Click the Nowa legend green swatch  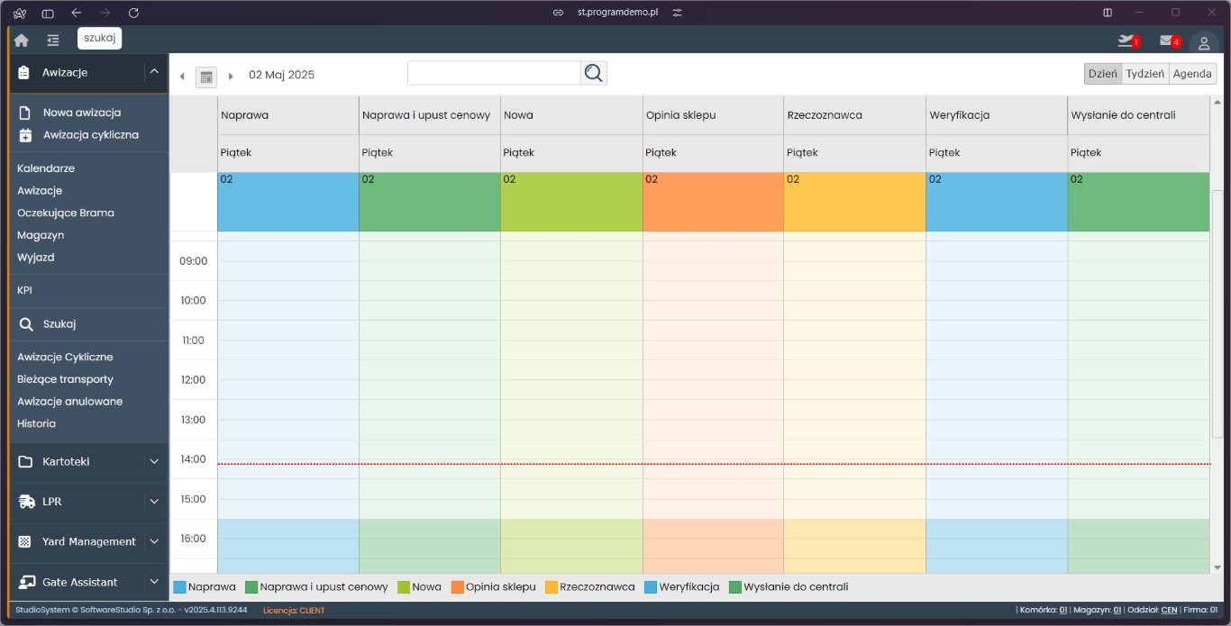(404, 587)
